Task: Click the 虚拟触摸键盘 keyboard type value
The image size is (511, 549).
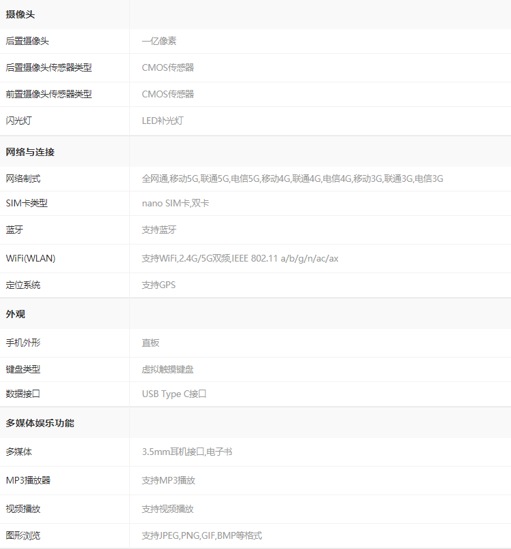Action: (167, 369)
